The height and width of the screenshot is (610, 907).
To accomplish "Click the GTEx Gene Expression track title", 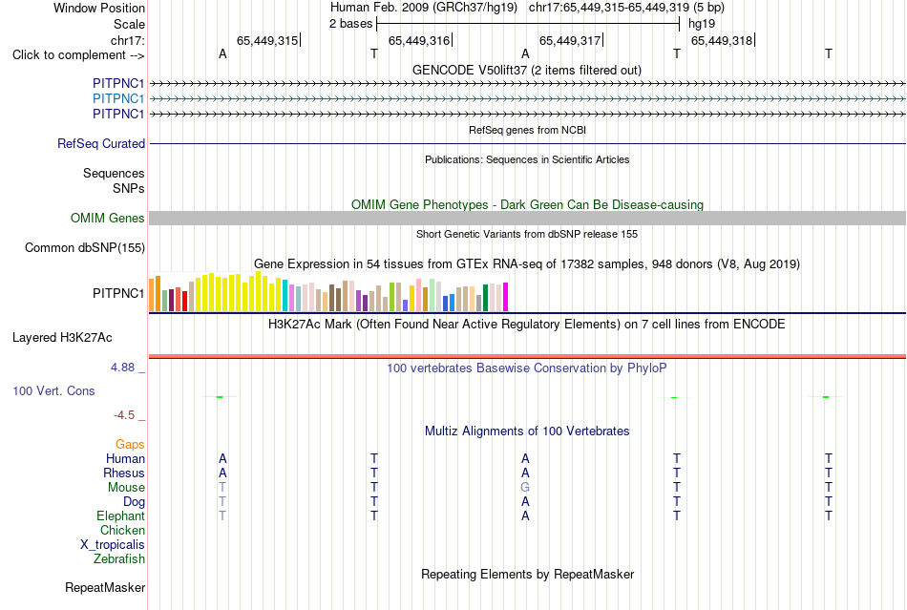I will pos(527,264).
